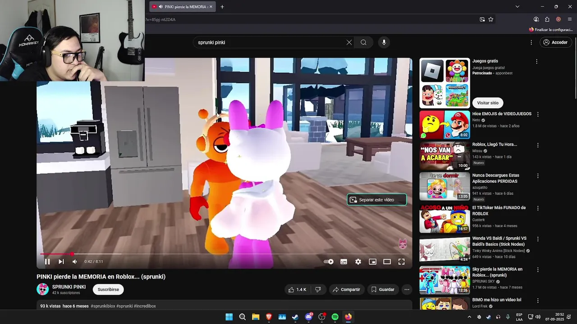Toggle subtitles in the video player

[343, 261]
